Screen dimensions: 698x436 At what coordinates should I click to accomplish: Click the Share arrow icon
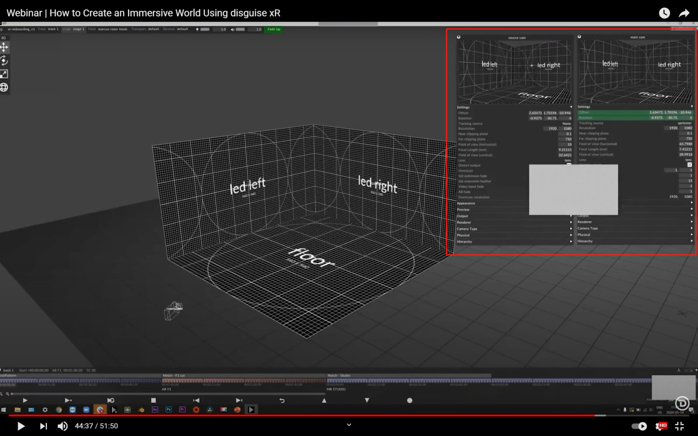(x=684, y=13)
